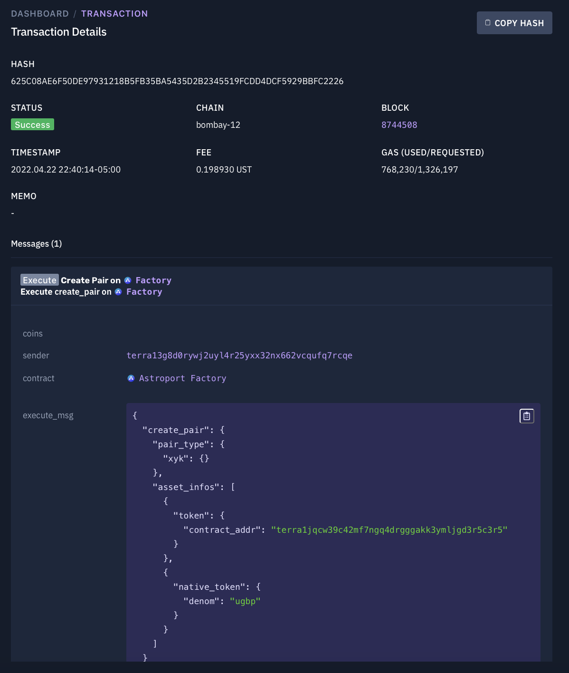Open the TRANSACTION breadcrumb
569x673 pixels.
(x=114, y=14)
